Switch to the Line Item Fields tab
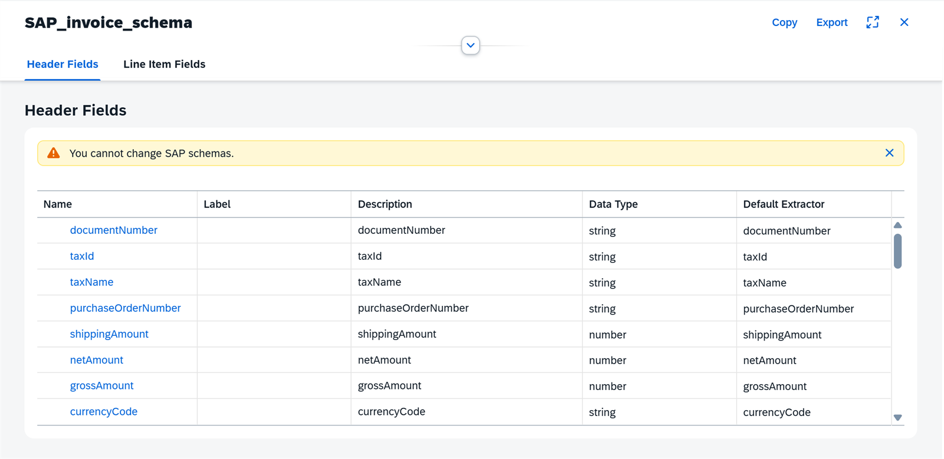Image resolution: width=944 pixels, height=459 pixels. (164, 64)
